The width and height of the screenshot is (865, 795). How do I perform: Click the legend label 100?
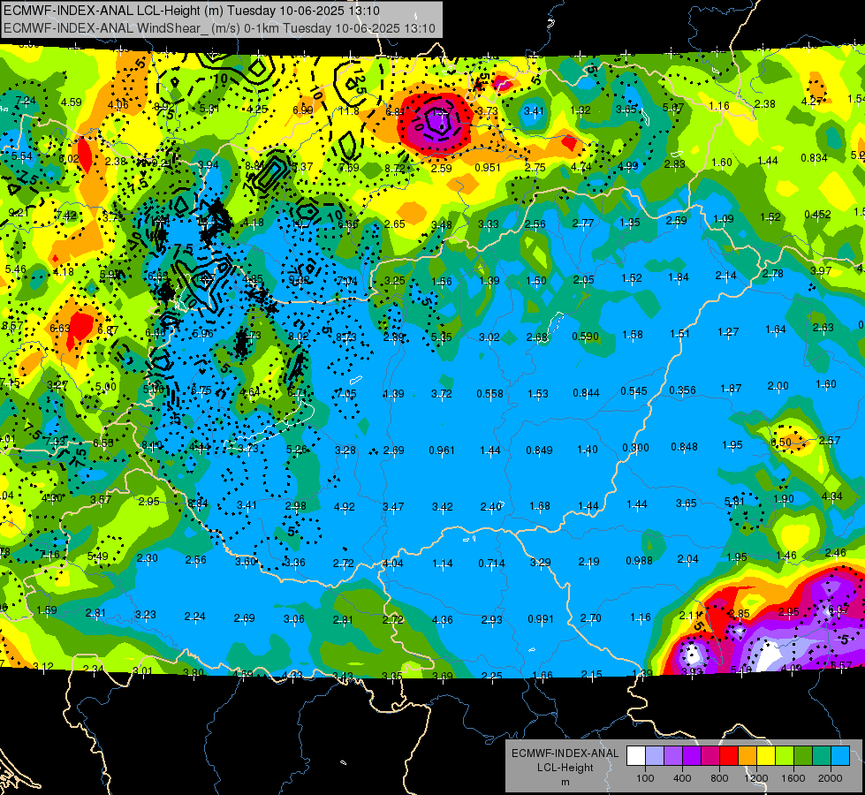[x=645, y=778]
